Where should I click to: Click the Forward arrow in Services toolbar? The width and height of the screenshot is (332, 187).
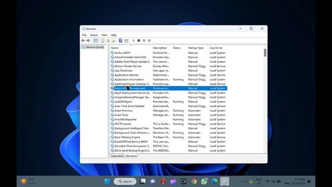click(x=88, y=41)
